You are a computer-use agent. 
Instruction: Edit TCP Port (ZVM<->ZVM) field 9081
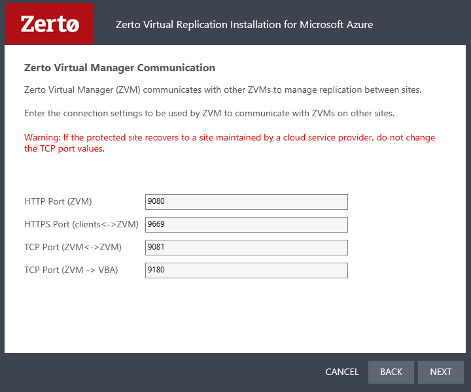click(247, 248)
